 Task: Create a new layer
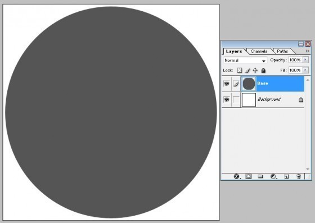click(286, 177)
